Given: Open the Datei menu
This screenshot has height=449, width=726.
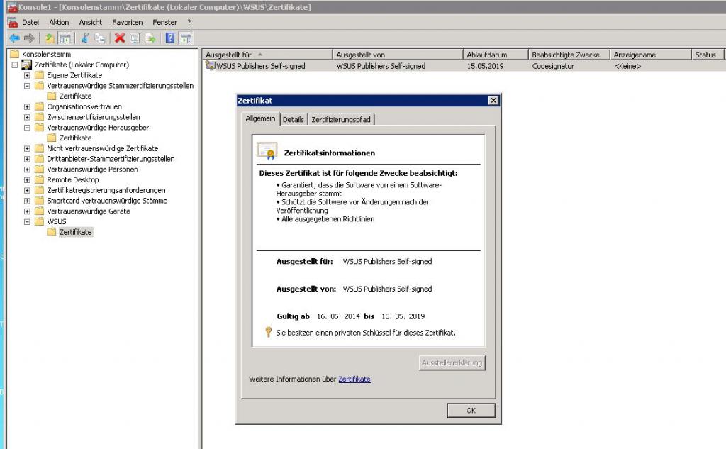Looking at the screenshot, I should [30, 22].
